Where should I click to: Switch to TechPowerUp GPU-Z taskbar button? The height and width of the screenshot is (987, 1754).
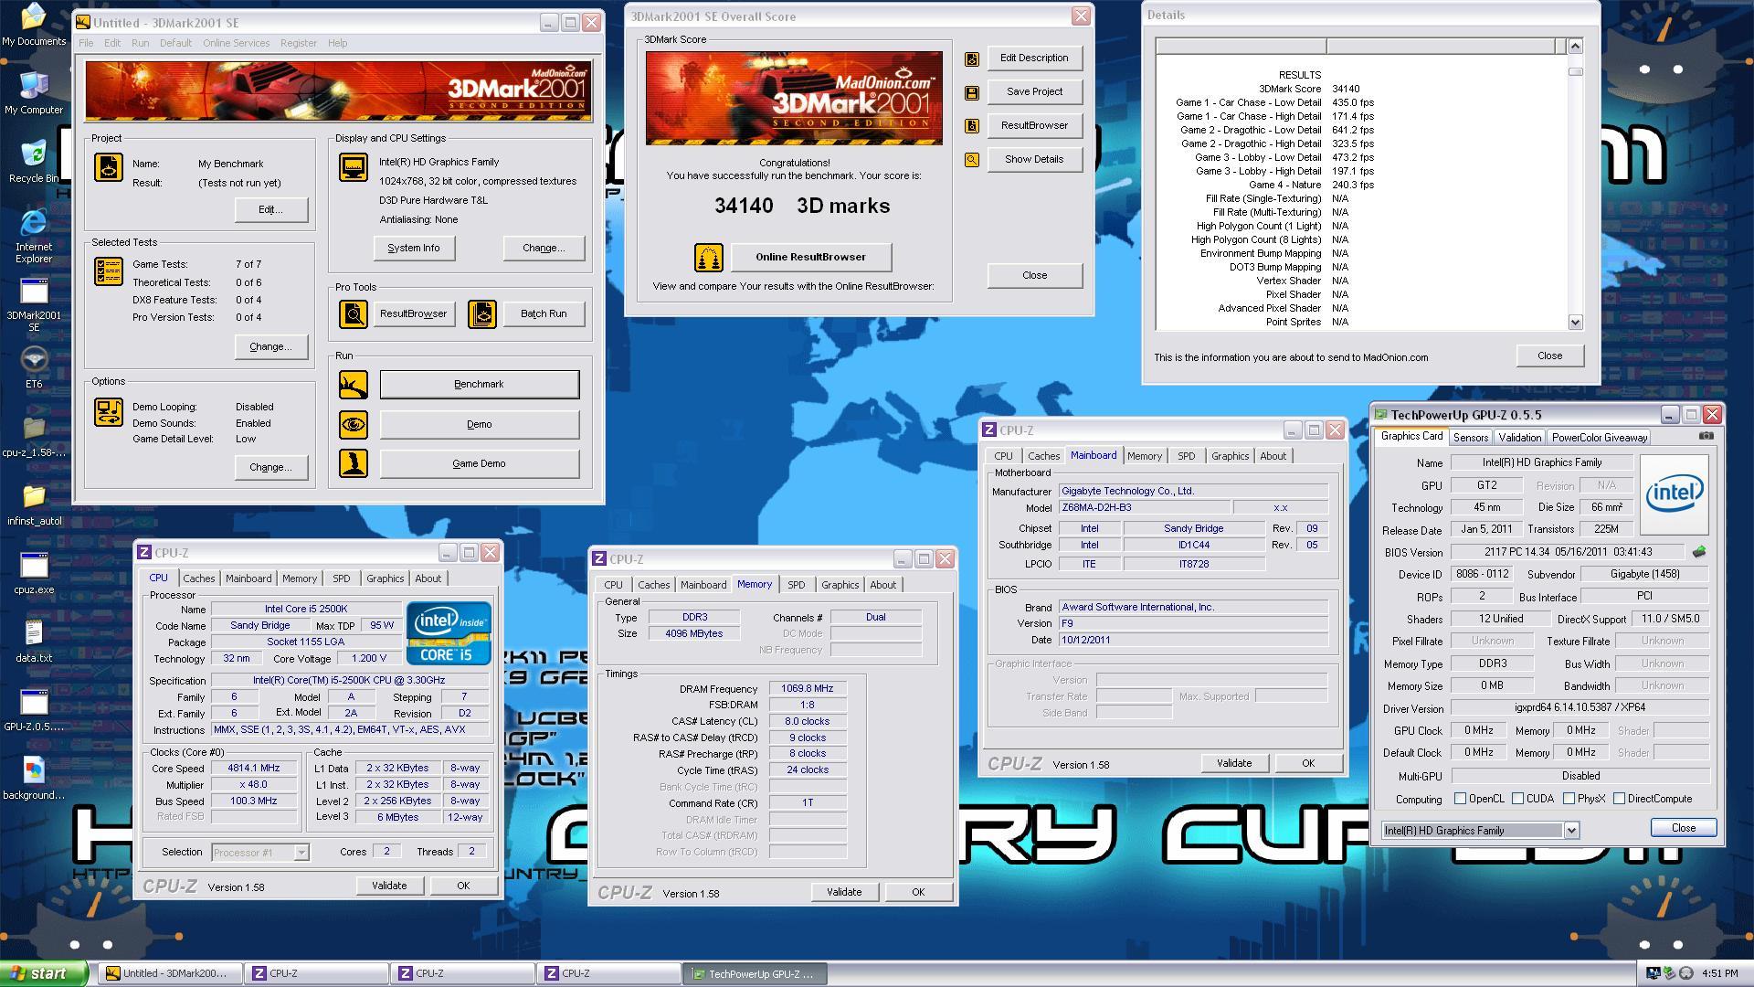pyautogui.click(x=755, y=973)
